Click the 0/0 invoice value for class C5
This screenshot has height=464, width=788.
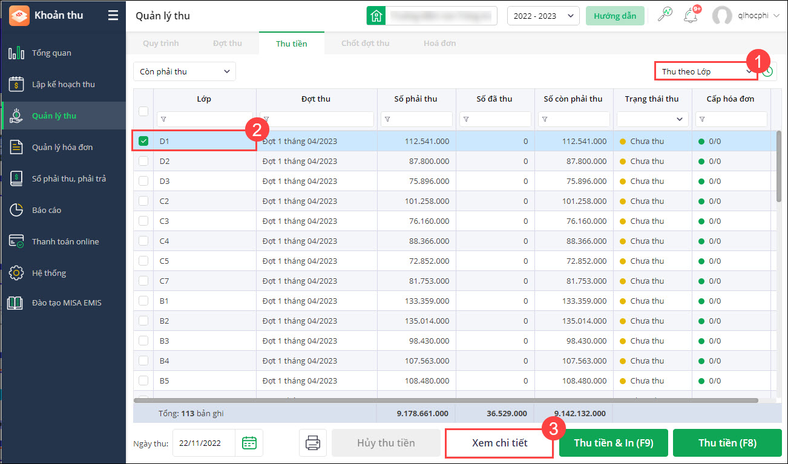click(715, 261)
